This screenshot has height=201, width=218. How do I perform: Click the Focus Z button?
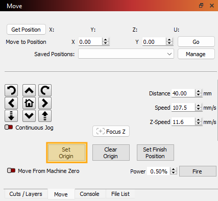[111, 131]
